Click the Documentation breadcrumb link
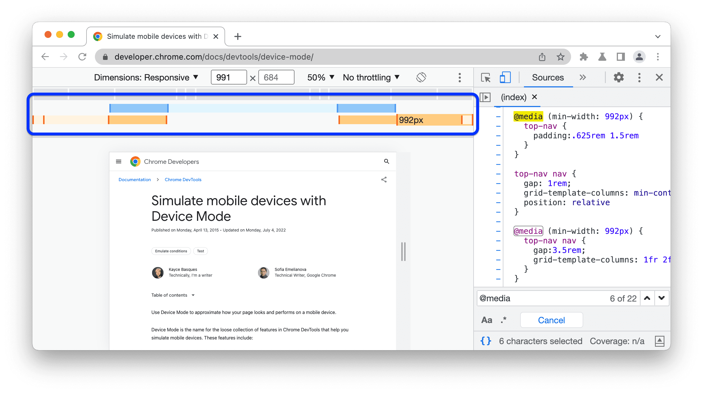The width and height of the screenshot is (703, 393). tap(135, 180)
